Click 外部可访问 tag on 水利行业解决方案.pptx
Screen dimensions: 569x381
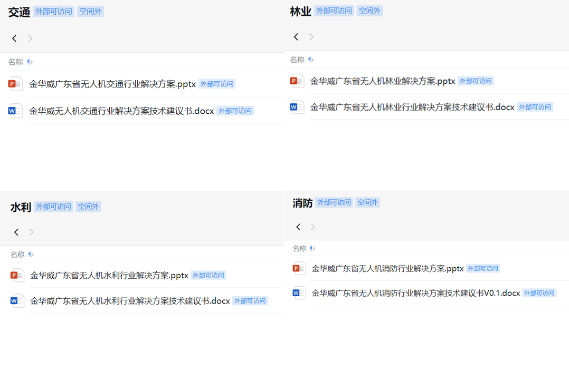[208, 275]
